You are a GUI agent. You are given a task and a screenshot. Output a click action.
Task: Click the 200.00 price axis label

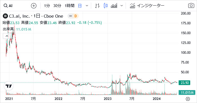pyautogui.click(x=186, y=13)
